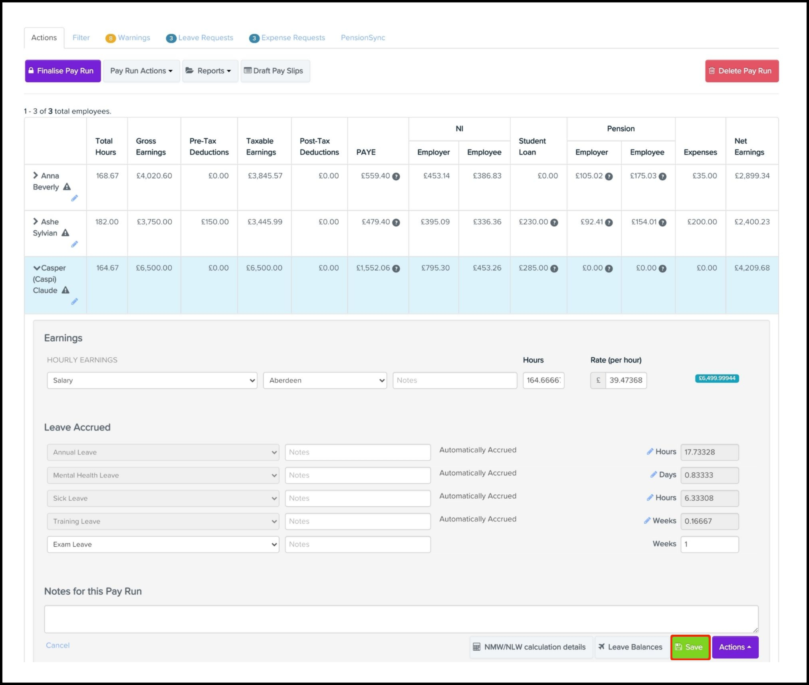The height and width of the screenshot is (685, 809).
Task: Expand Anna Beverly's row
Action: tap(36, 175)
